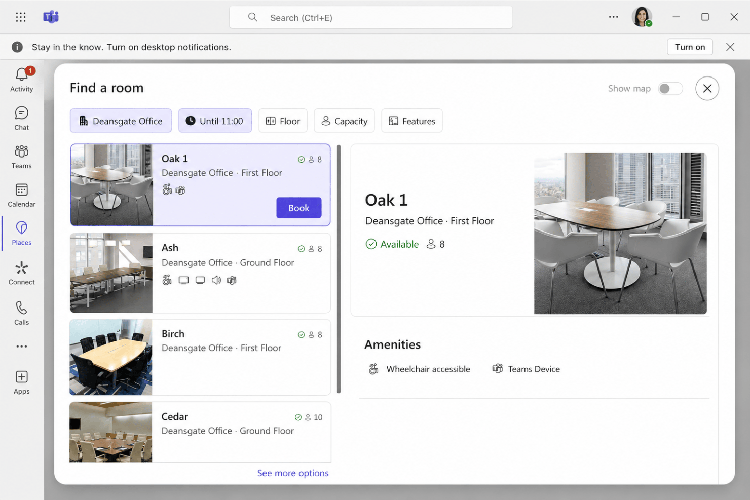Image resolution: width=750 pixels, height=500 pixels.
Task: Open Calls from the sidebar
Action: [21, 313]
